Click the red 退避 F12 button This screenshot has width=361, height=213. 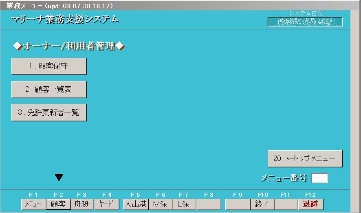click(x=310, y=204)
